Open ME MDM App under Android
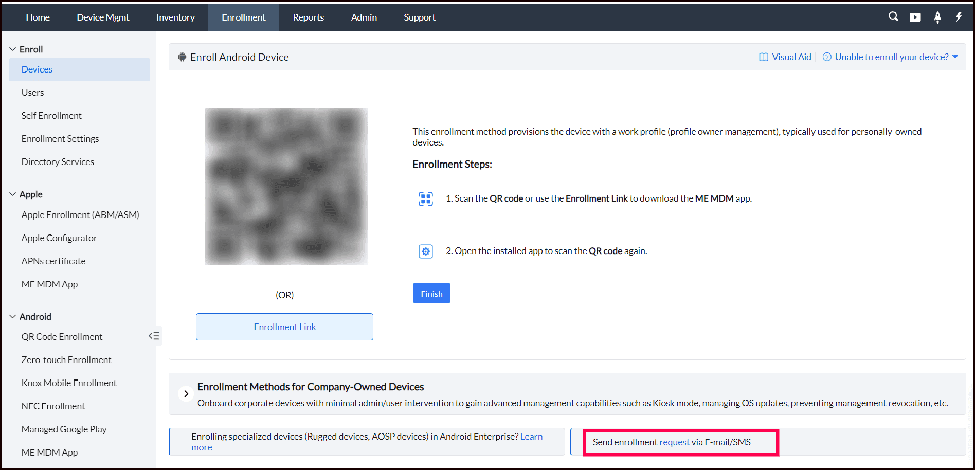Screen dimensions: 975x470 click(50, 453)
